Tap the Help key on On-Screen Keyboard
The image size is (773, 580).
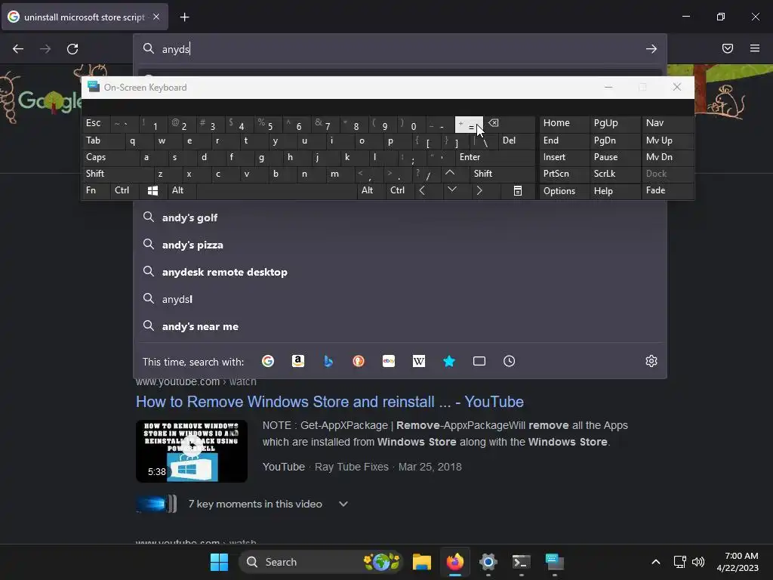point(614,190)
